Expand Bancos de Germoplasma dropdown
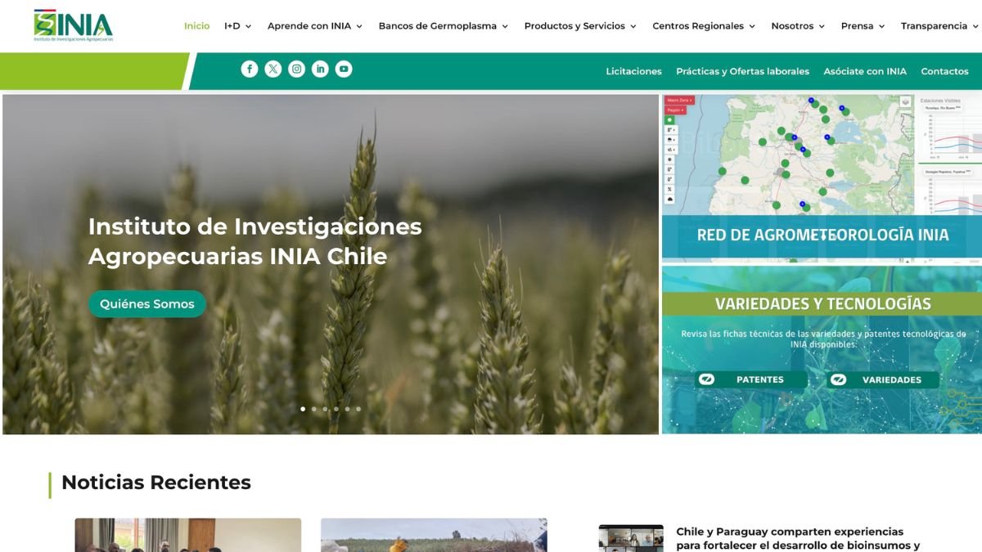 click(x=444, y=26)
